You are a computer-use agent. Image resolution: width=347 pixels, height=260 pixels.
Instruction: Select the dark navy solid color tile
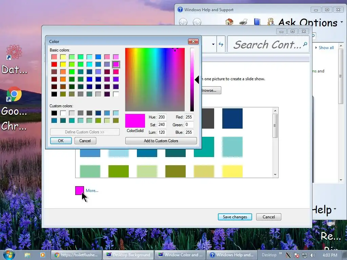tap(232, 118)
